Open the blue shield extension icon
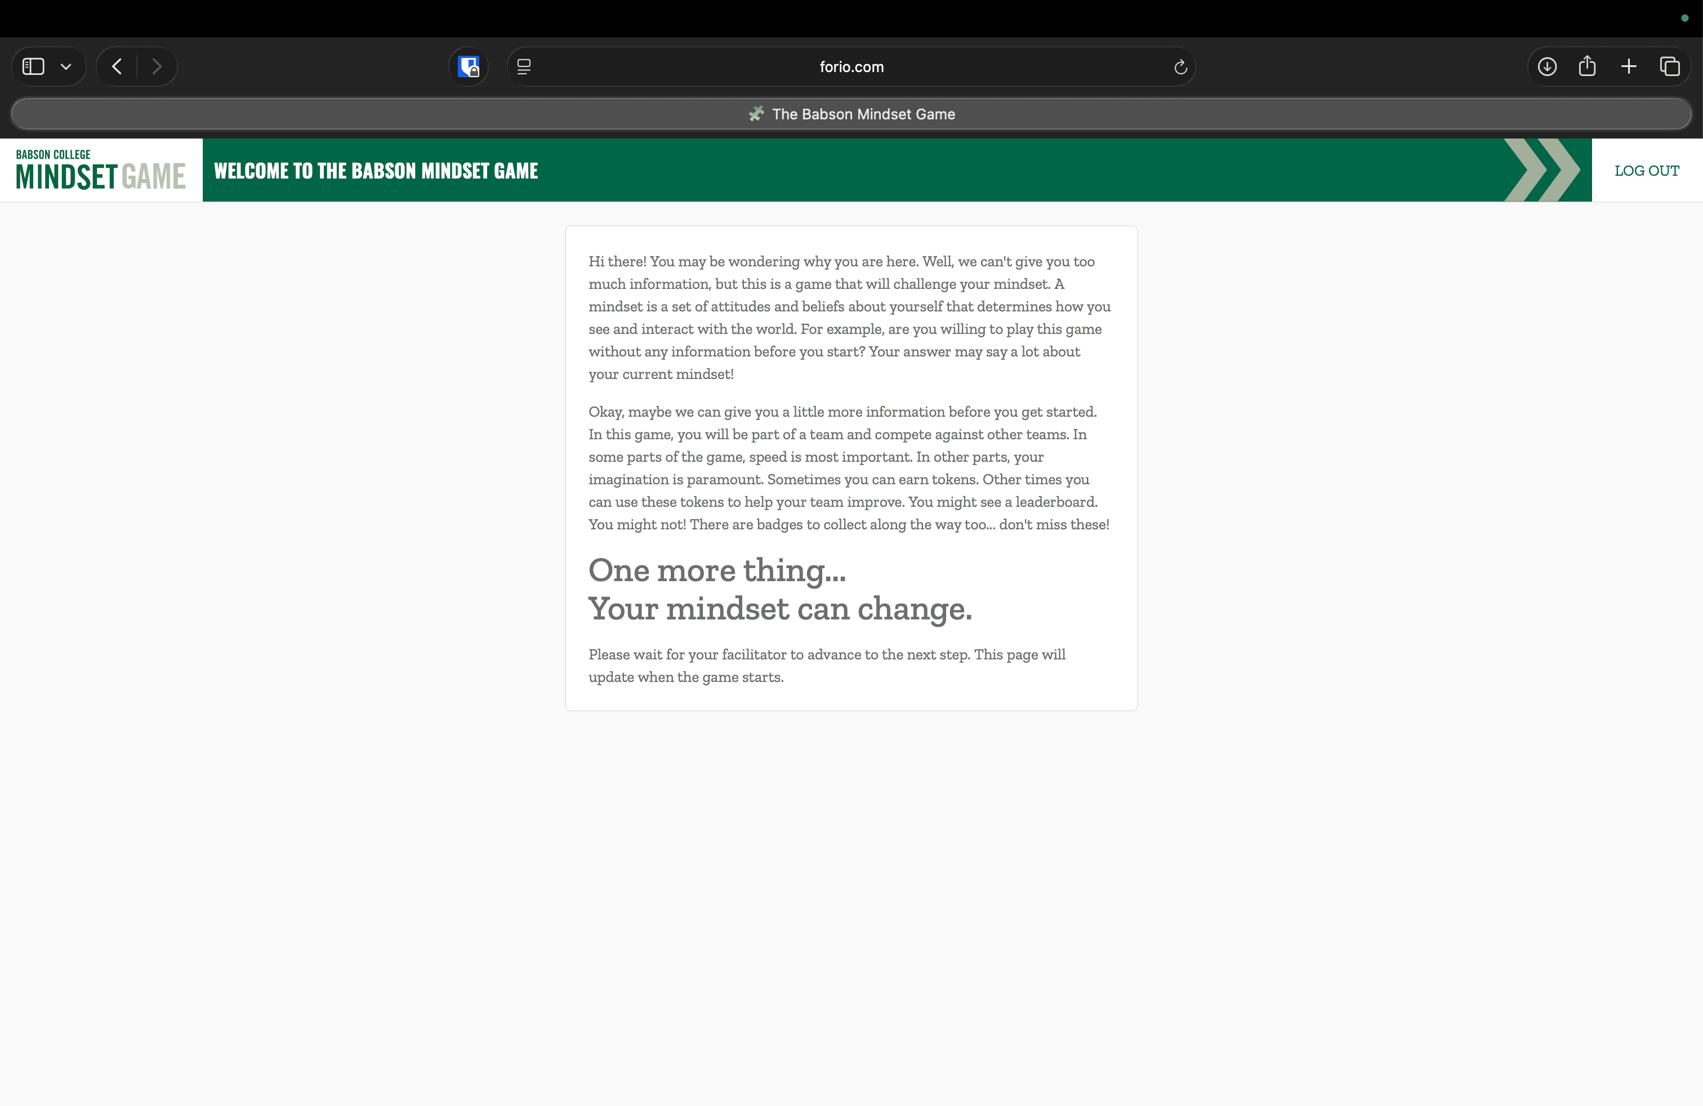 tap(469, 66)
